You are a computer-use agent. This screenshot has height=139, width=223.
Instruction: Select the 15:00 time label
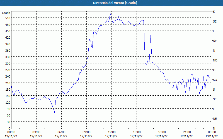pos(137,132)
